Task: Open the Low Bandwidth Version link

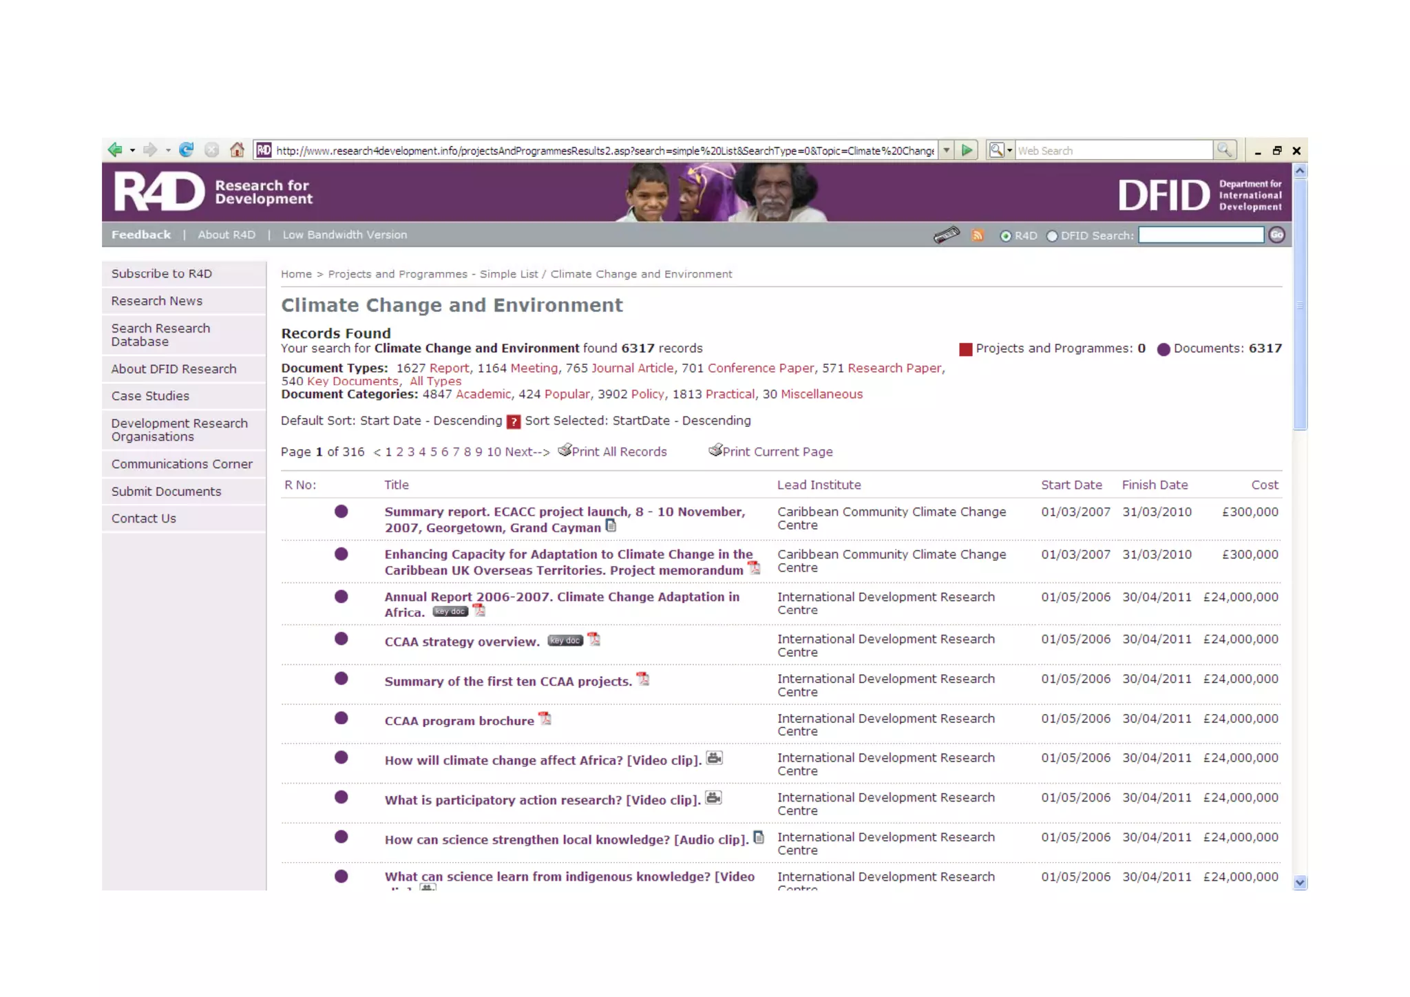Action: coord(345,235)
